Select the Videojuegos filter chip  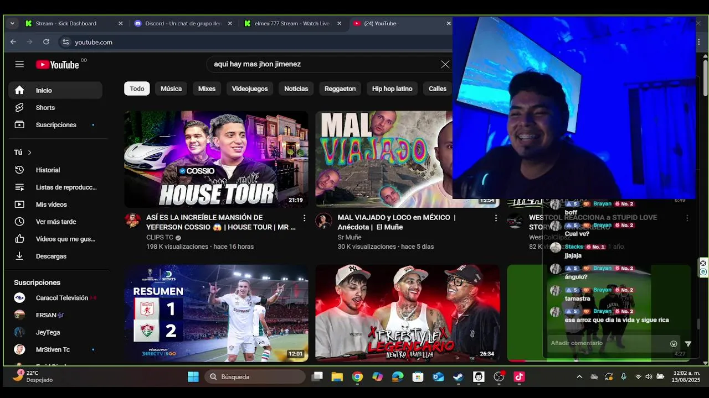(x=250, y=88)
